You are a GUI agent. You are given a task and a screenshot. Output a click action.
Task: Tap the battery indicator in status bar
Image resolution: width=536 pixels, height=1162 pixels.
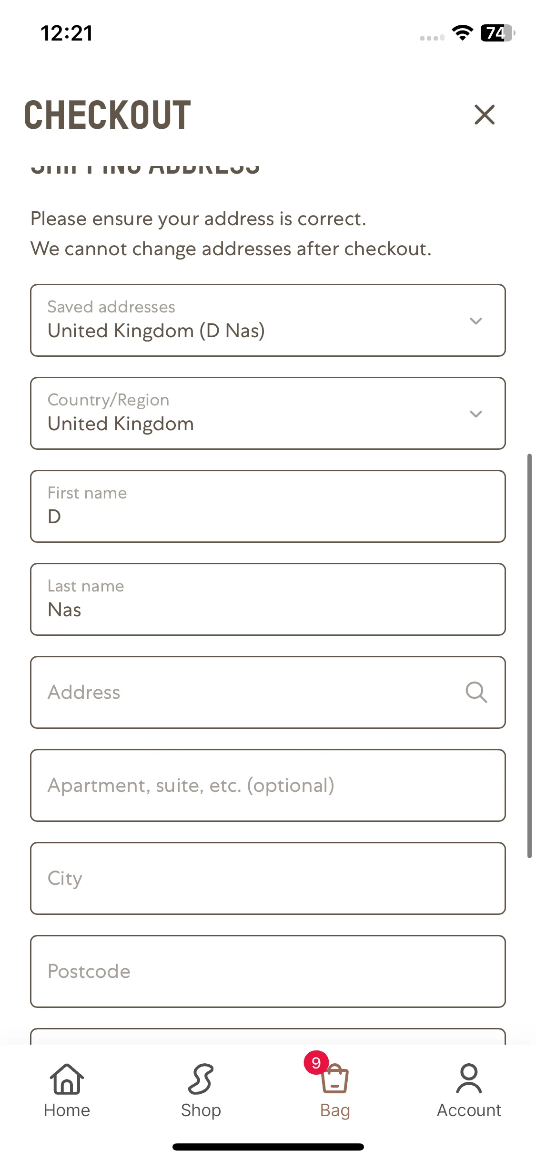497,33
